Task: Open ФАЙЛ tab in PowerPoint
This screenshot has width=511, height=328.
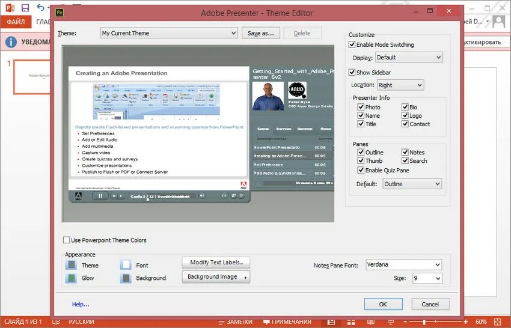Action: pos(16,22)
